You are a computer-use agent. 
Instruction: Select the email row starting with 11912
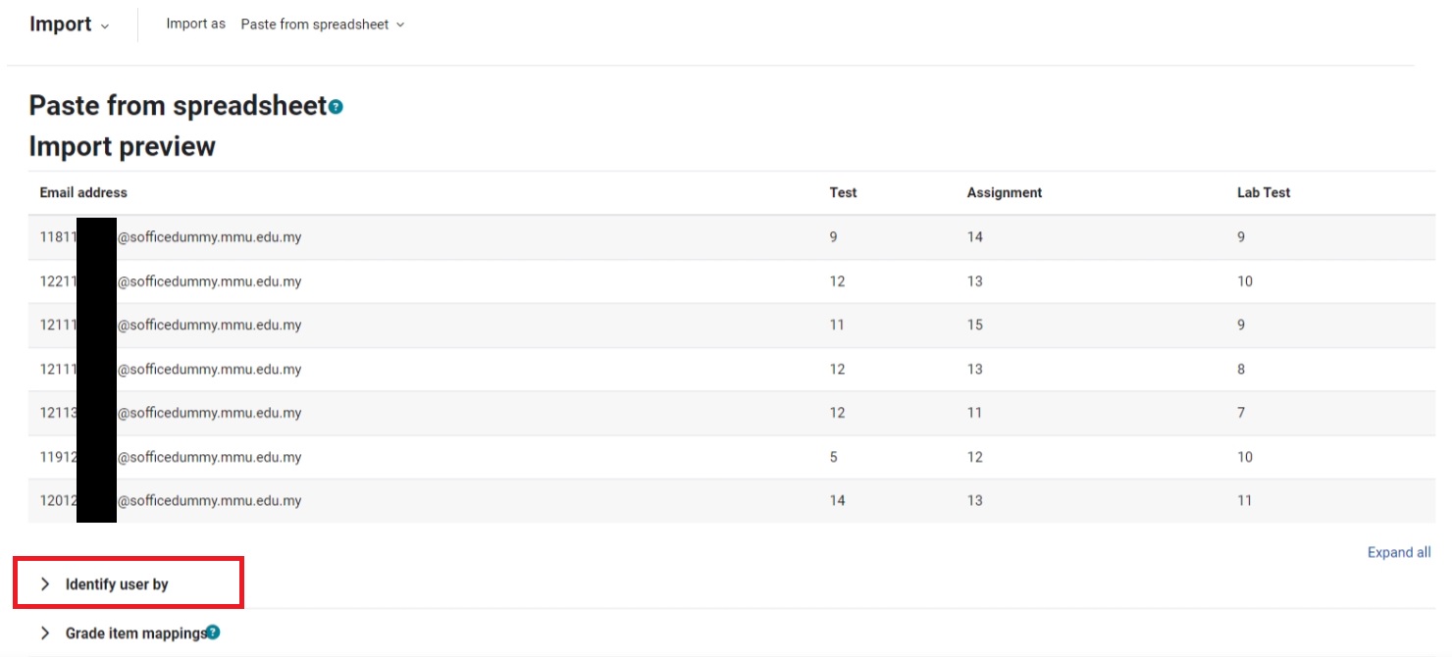209,457
